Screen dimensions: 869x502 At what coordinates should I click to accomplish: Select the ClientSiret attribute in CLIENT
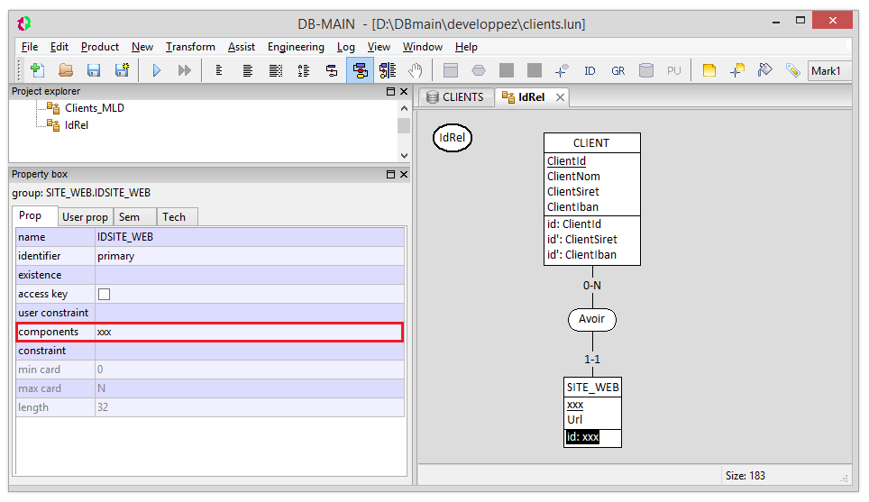point(573,192)
